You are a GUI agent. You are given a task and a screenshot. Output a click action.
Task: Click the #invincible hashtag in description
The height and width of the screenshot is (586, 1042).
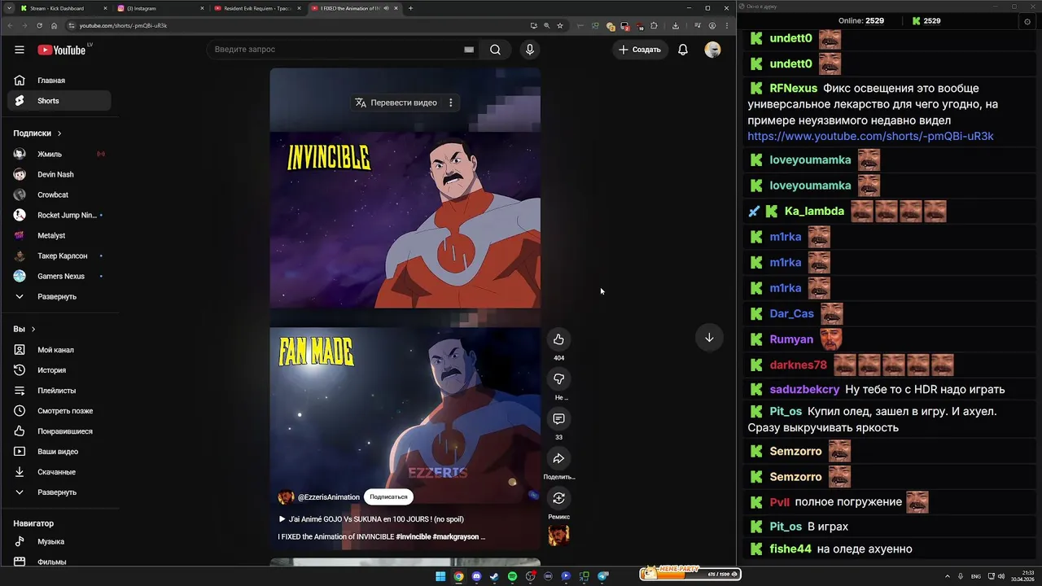pyautogui.click(x=414, y=537)
